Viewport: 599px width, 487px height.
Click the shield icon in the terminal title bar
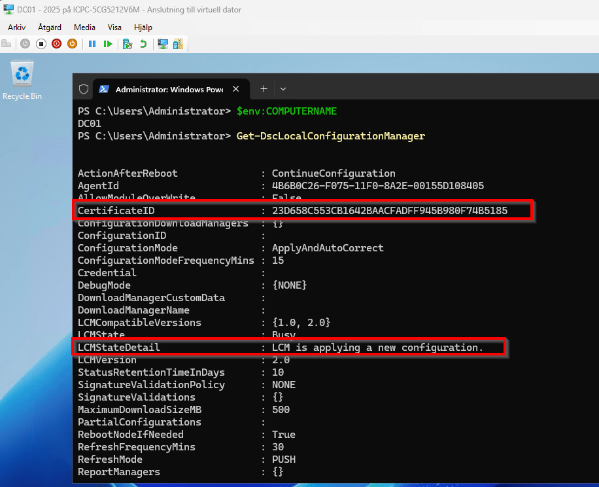coord(84,89)
